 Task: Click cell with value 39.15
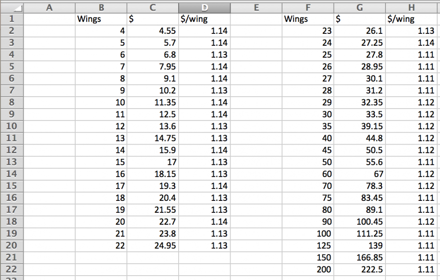point(359,127)
